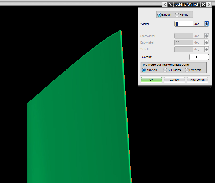Open the Startwinkel dropdown arrow
The width and height of the screenshot is (215, 183).
[206, 36]
